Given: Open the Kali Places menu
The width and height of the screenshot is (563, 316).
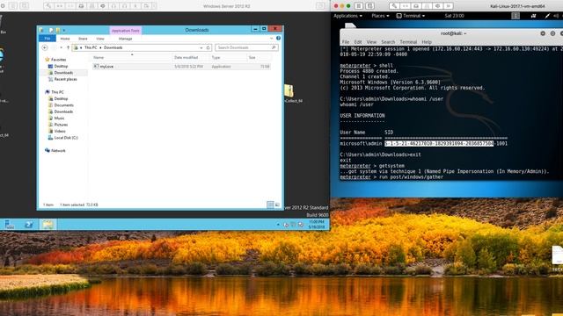Looking at the screenshot, I should click(x=380, y=16).
